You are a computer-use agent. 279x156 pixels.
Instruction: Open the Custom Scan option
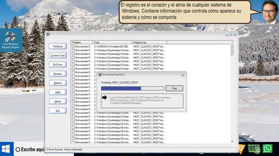click(58, 55)
